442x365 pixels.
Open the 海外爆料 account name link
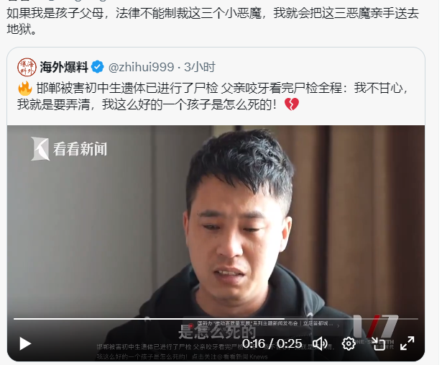click(x=64, y=67)
